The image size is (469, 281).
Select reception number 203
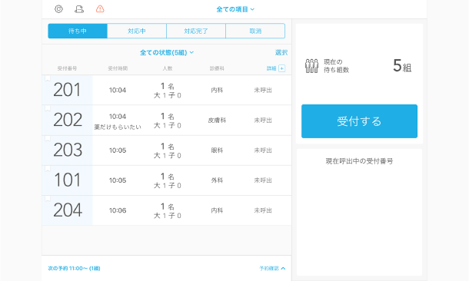pyautogui.click(x=68, y=150)
